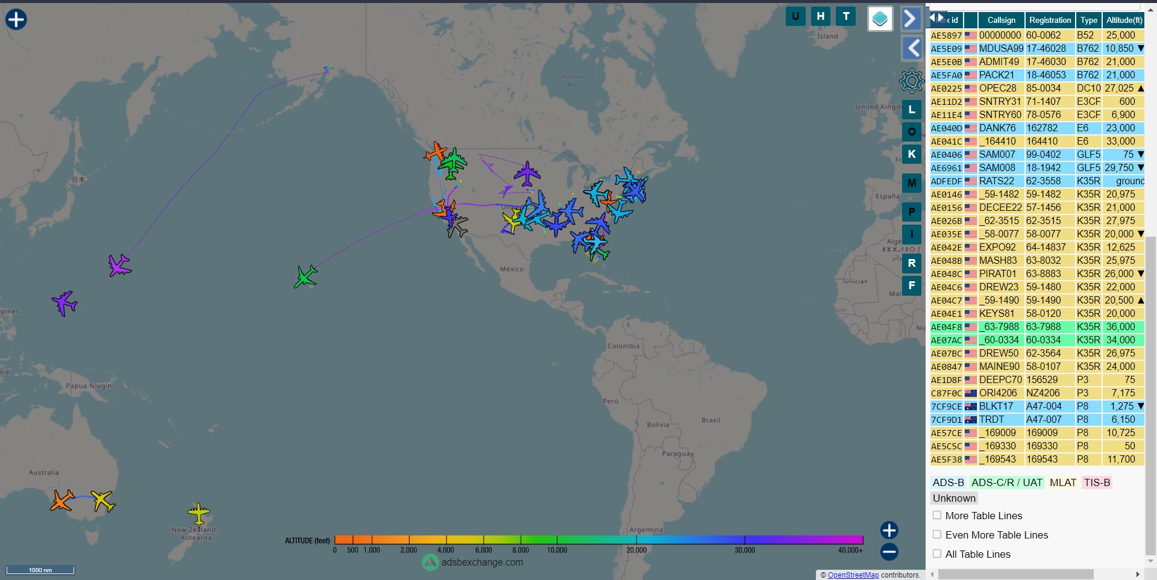Select gray aircraft over Southern California
Image resolution: width=1157 pixels, height=580 pixels.
[x=457, y=228]
